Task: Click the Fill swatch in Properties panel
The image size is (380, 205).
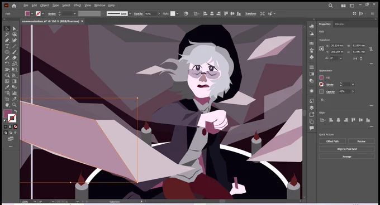Action: click(x=321, y=77)
